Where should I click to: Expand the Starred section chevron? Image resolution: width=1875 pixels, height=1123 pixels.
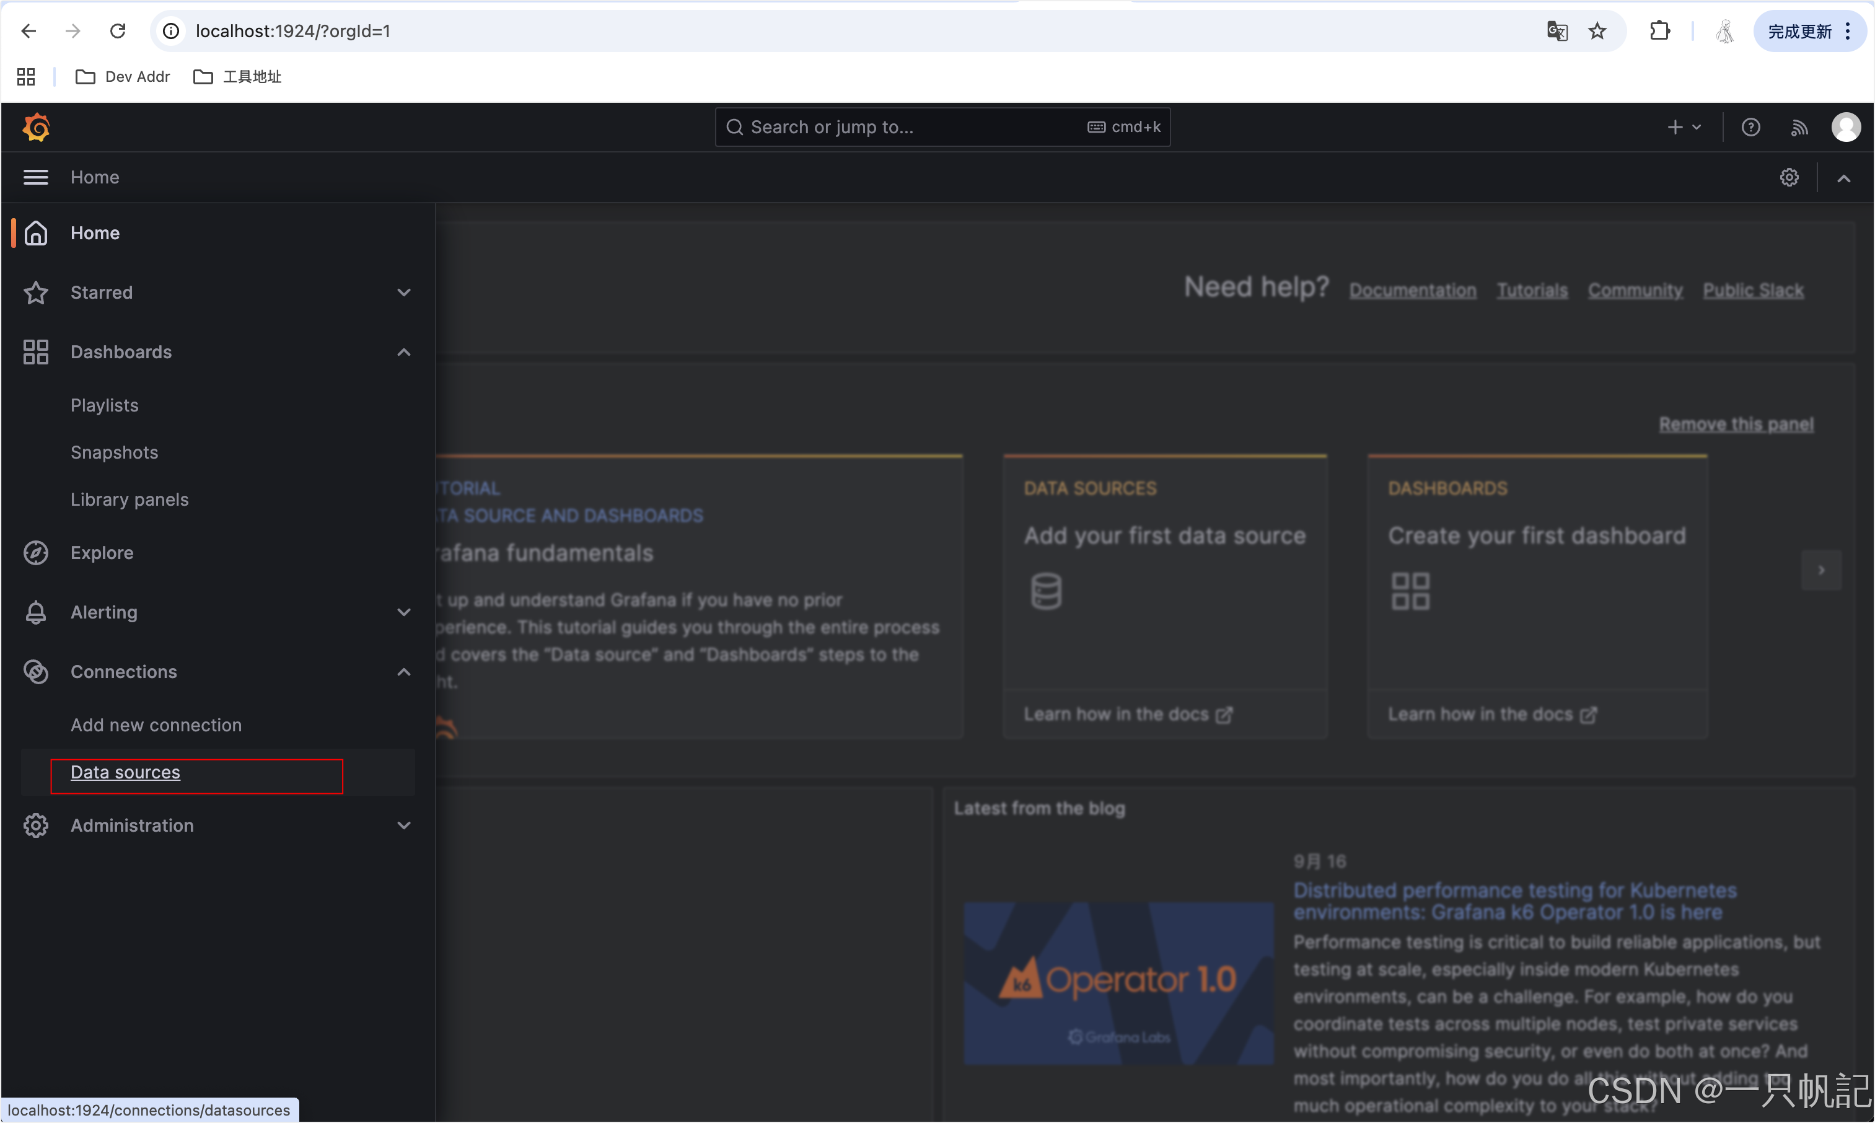coord(404,292)
